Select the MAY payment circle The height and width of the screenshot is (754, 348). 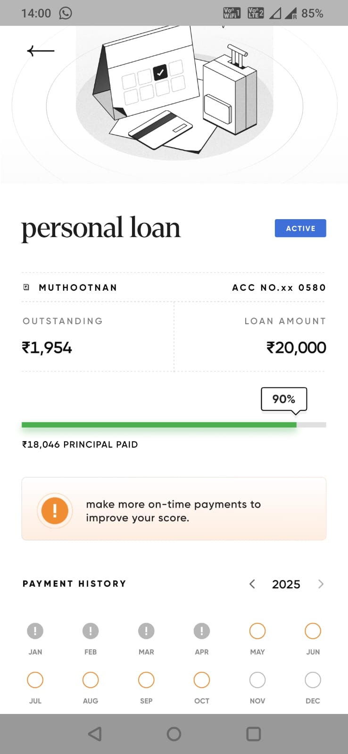click(x=257, y=631)
